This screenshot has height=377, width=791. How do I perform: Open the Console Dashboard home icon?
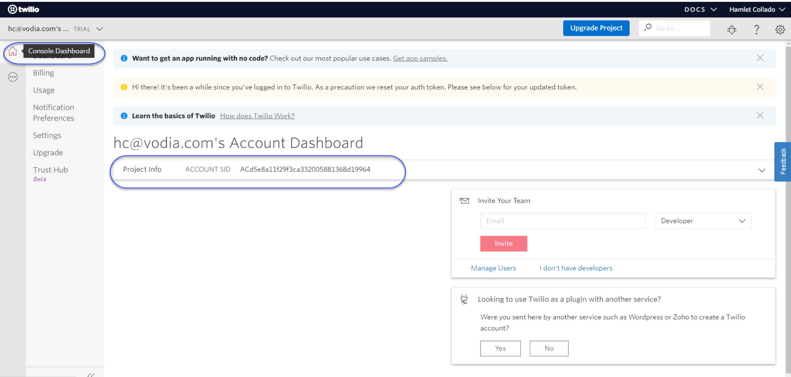(13, 51)
